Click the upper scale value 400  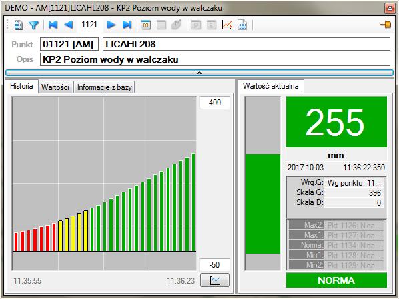point(215,103)
